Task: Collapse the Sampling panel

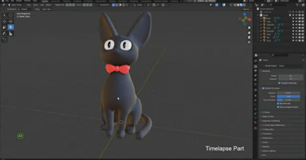Action: [266, 71]
